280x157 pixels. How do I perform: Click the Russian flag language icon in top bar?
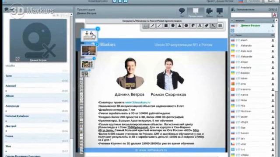[x=241, y=1]
